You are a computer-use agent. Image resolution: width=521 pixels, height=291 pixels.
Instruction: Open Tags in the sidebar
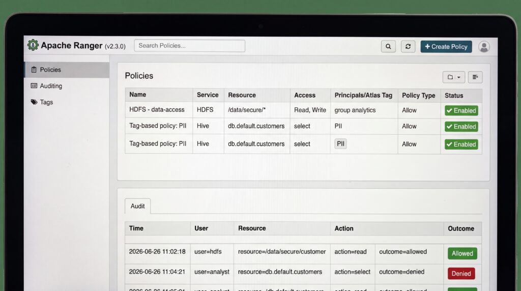(x=67, y=102)
